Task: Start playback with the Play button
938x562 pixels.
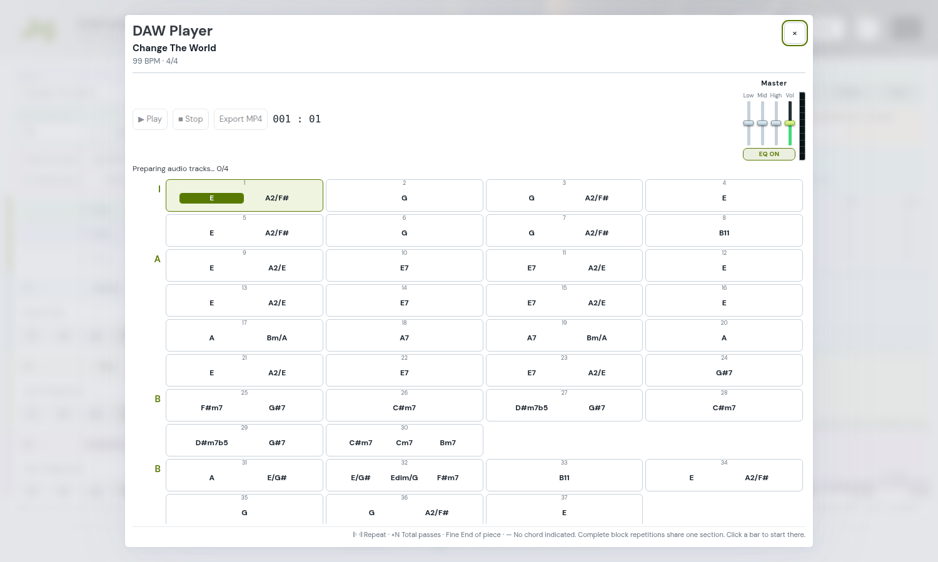Action: [150, 119]
